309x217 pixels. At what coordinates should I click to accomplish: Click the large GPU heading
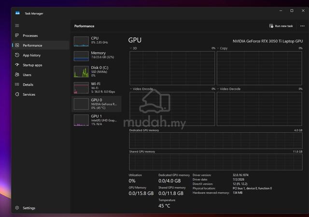(x=135, y=40)
